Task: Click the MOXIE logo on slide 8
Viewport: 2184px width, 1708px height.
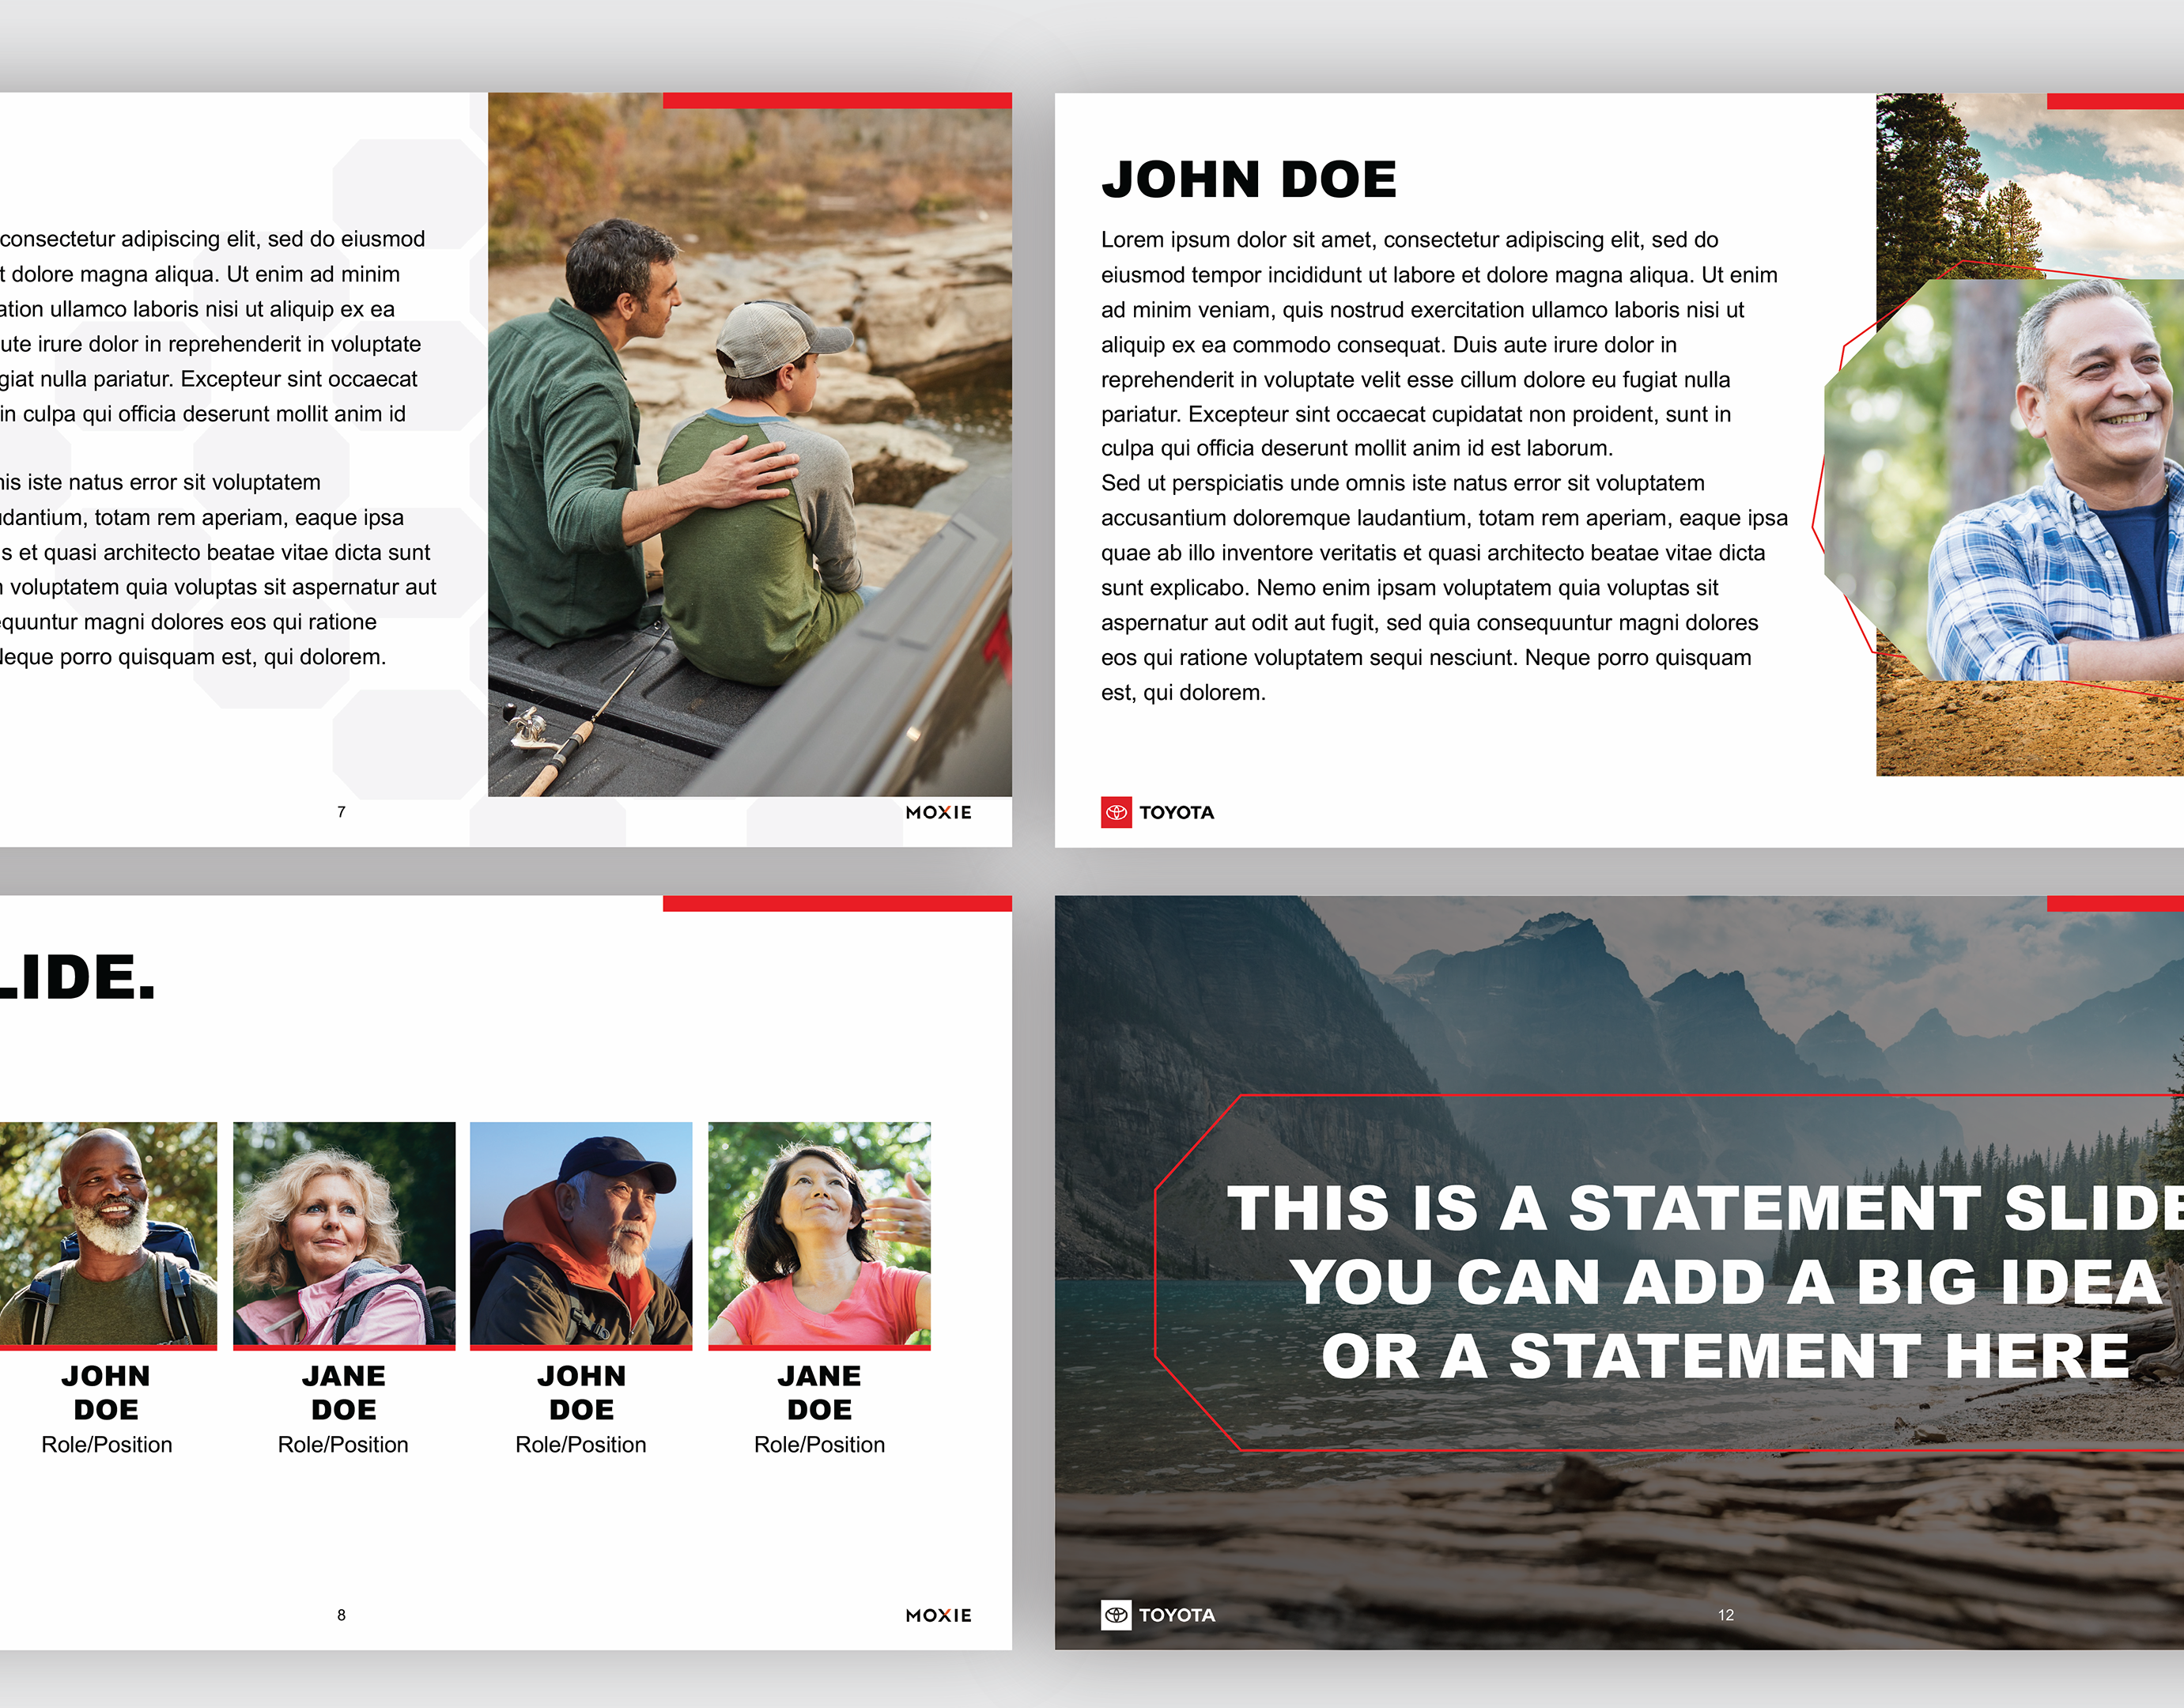Action: (938, 1615)
